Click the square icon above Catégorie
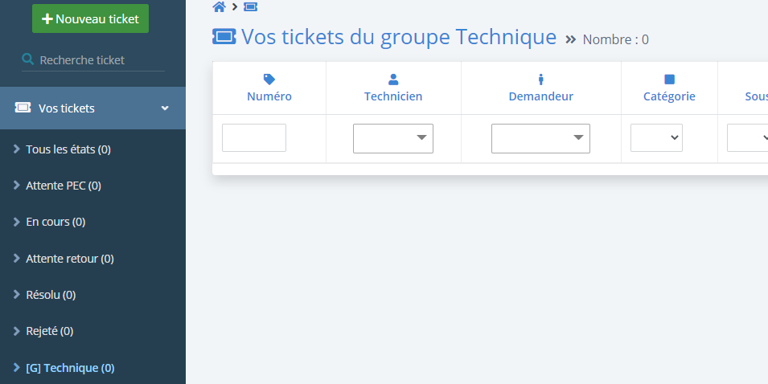The width and height of the screenshot is (768, 384). pos(669,80)
